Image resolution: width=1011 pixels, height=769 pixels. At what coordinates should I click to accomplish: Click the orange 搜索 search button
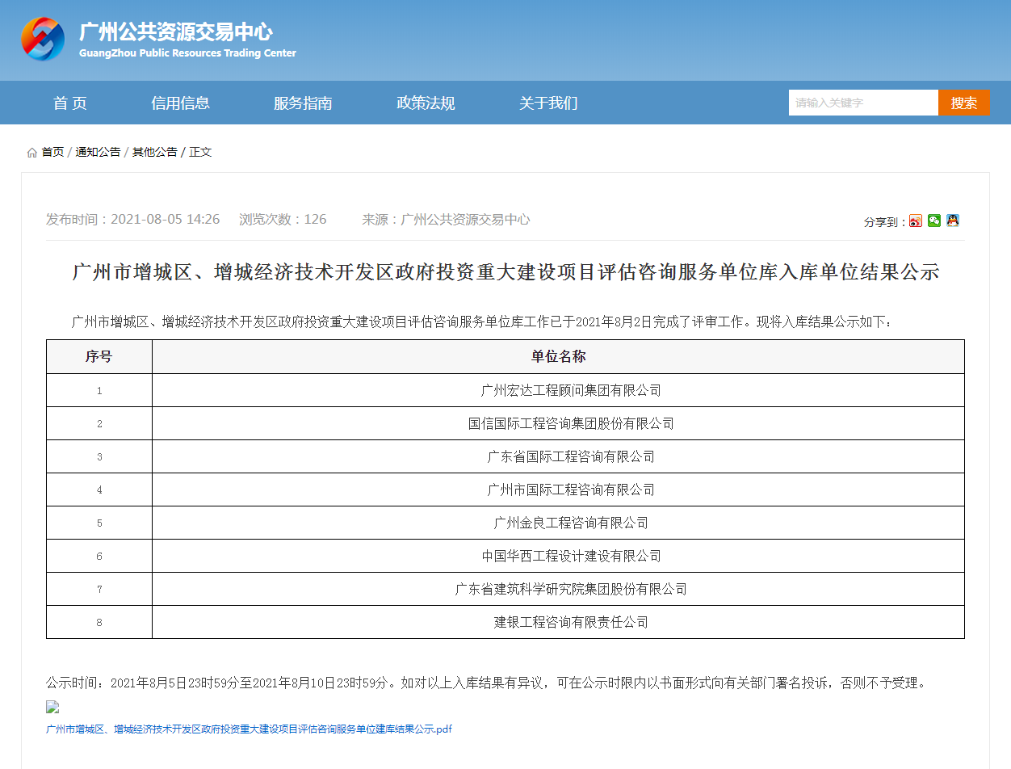[x=963, y=103]
